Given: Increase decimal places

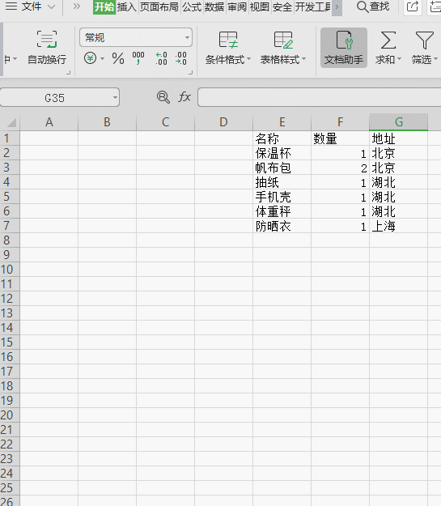Looking at the screenshot, I should click(161, 58).
